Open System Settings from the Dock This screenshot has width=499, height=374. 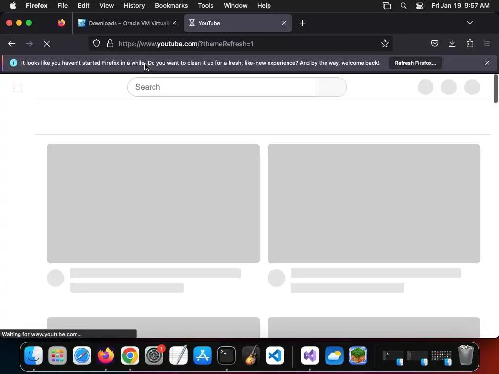(154, 355)
